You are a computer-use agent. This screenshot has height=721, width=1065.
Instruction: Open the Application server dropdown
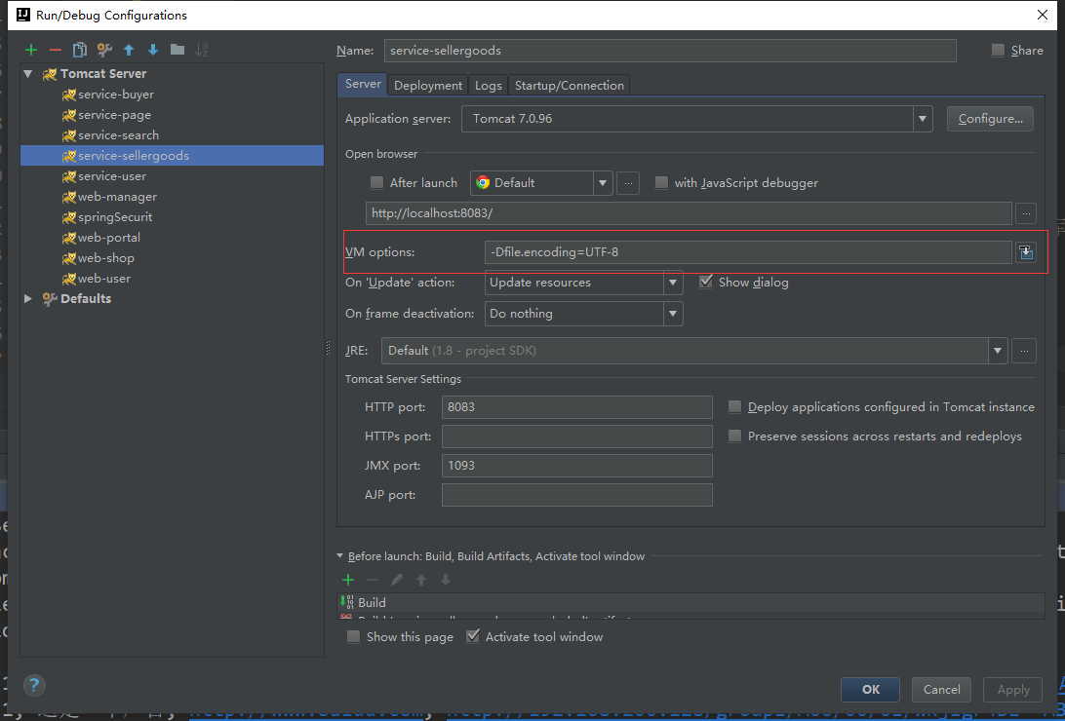pos(922,119)
